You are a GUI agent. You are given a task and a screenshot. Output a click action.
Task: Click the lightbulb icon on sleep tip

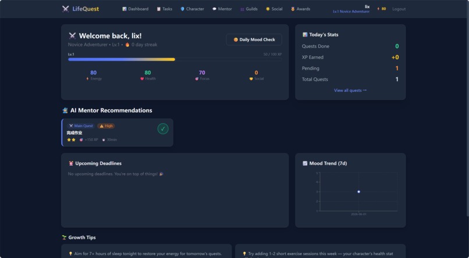tap(70, 253)
